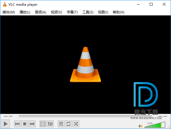171x129 pixels.
Task: Toggle fullscreen video mode
Action: 43,124
